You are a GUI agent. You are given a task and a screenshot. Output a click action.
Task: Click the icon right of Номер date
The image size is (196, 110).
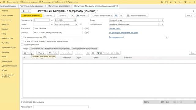pos(81,24)
